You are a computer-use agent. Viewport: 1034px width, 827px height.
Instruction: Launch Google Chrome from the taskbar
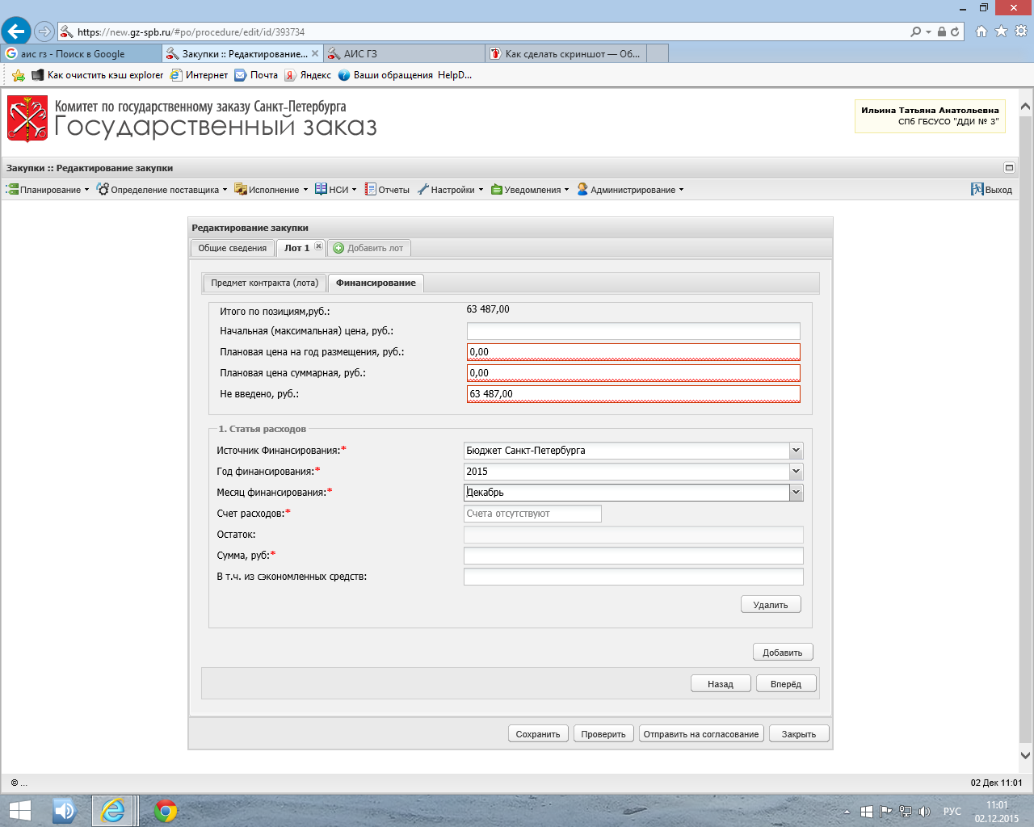(166, 810)
